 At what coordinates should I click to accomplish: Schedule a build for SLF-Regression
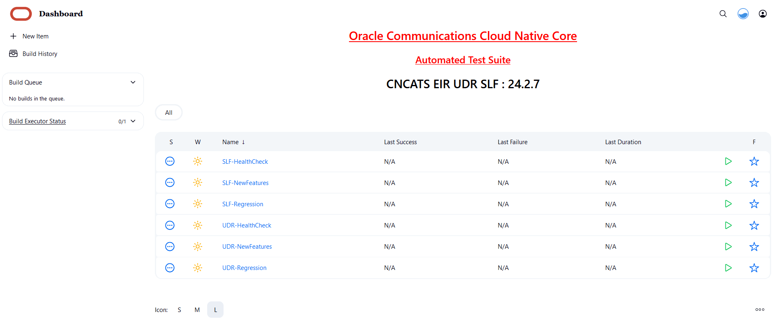coord(728,204)
